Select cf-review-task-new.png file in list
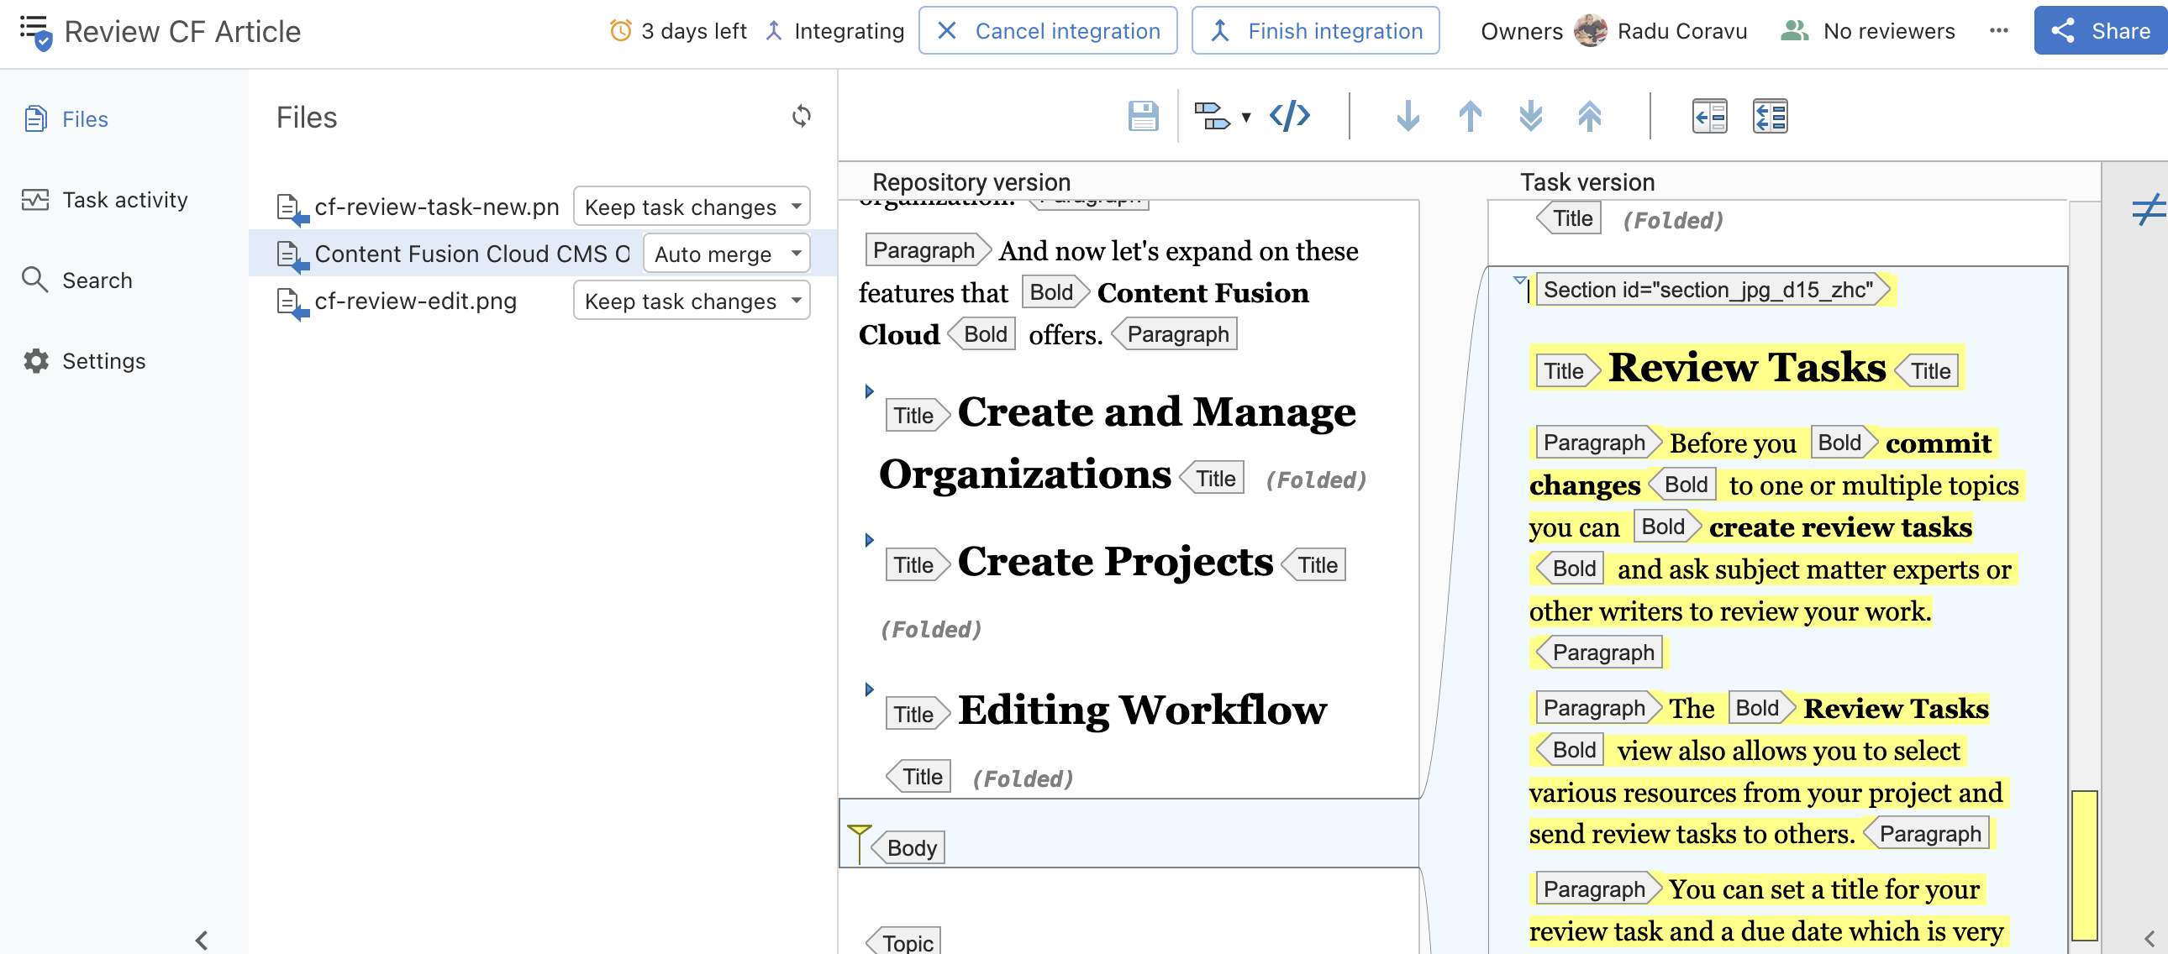2168x954 pixels. [435, 206]
